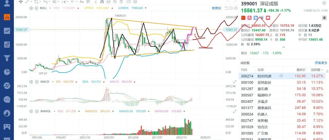Zoom in chart with plus button
329x140 pixels.
click(236, 8)
